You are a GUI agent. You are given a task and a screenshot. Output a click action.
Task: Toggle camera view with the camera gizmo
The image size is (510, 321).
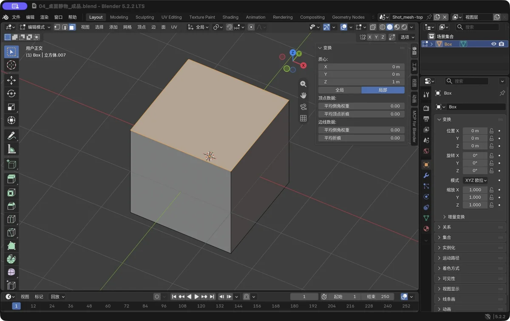(303, 107)
